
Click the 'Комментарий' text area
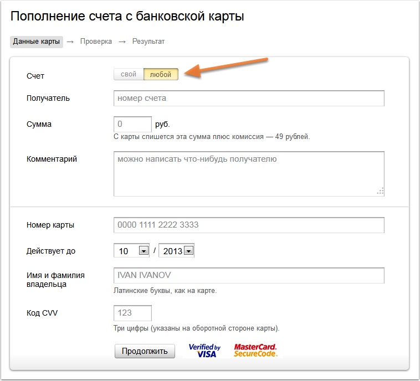coord(249,174)
